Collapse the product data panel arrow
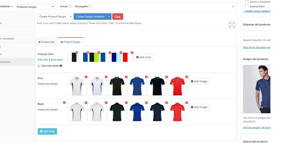The image size is (286, 143). tap(233, 6)
